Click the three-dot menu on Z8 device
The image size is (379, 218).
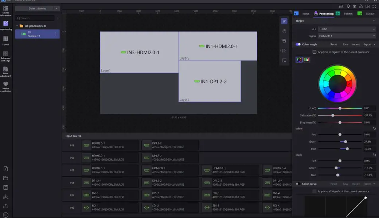tap(55, 34)
